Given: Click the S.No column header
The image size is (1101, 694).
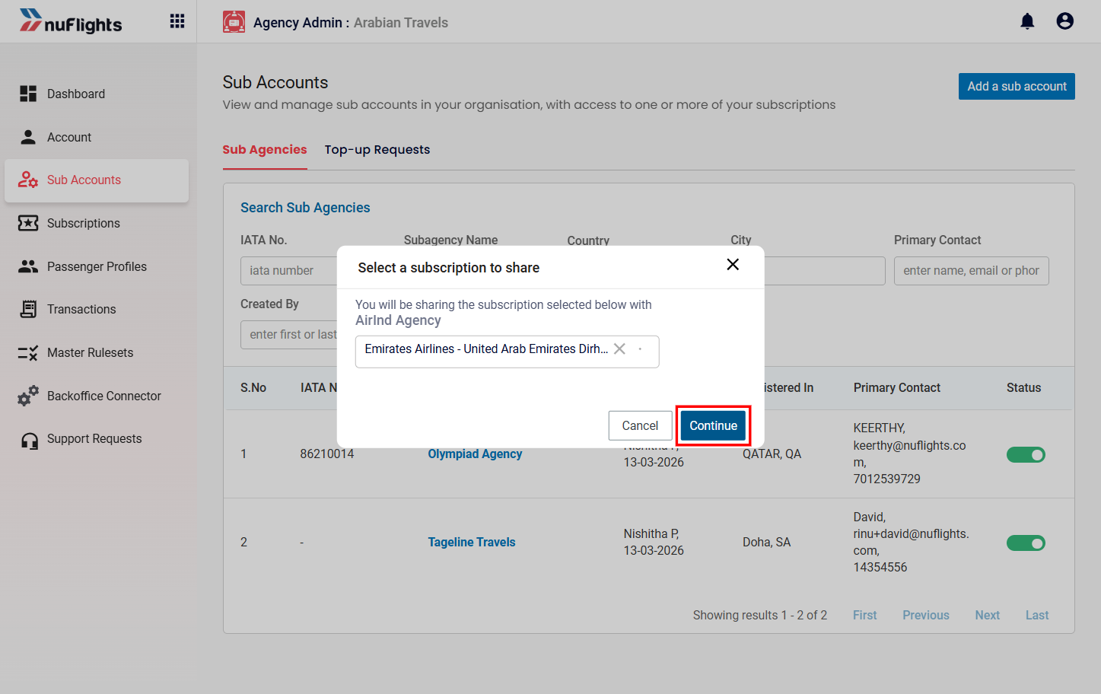Looking at the screenshot, I should [x=253, y=387].
